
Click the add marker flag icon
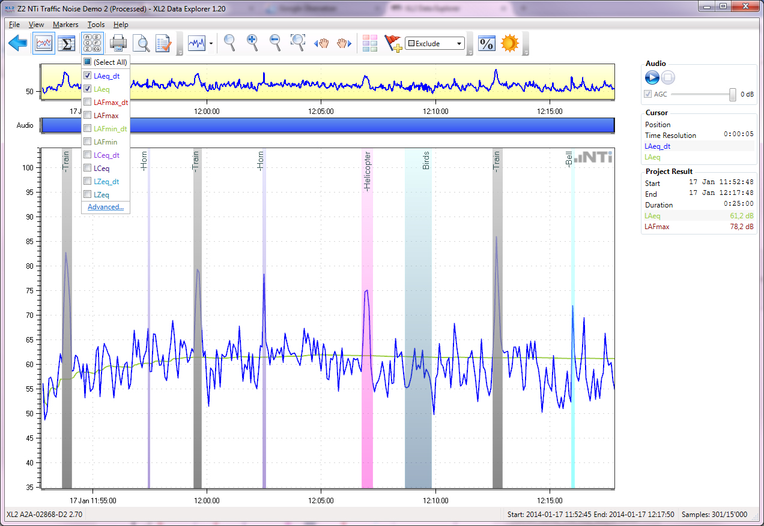pos(392,43)
